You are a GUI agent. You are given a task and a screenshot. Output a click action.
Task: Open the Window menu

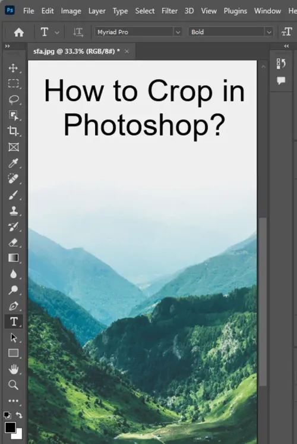267,11
